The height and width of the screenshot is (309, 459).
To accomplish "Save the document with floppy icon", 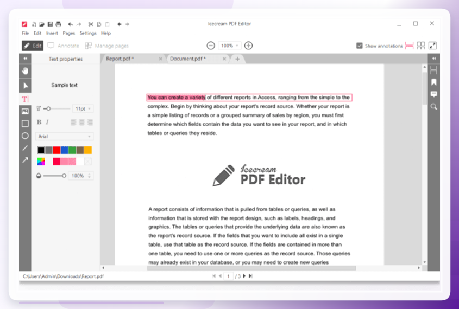I will tap(50, 24).
